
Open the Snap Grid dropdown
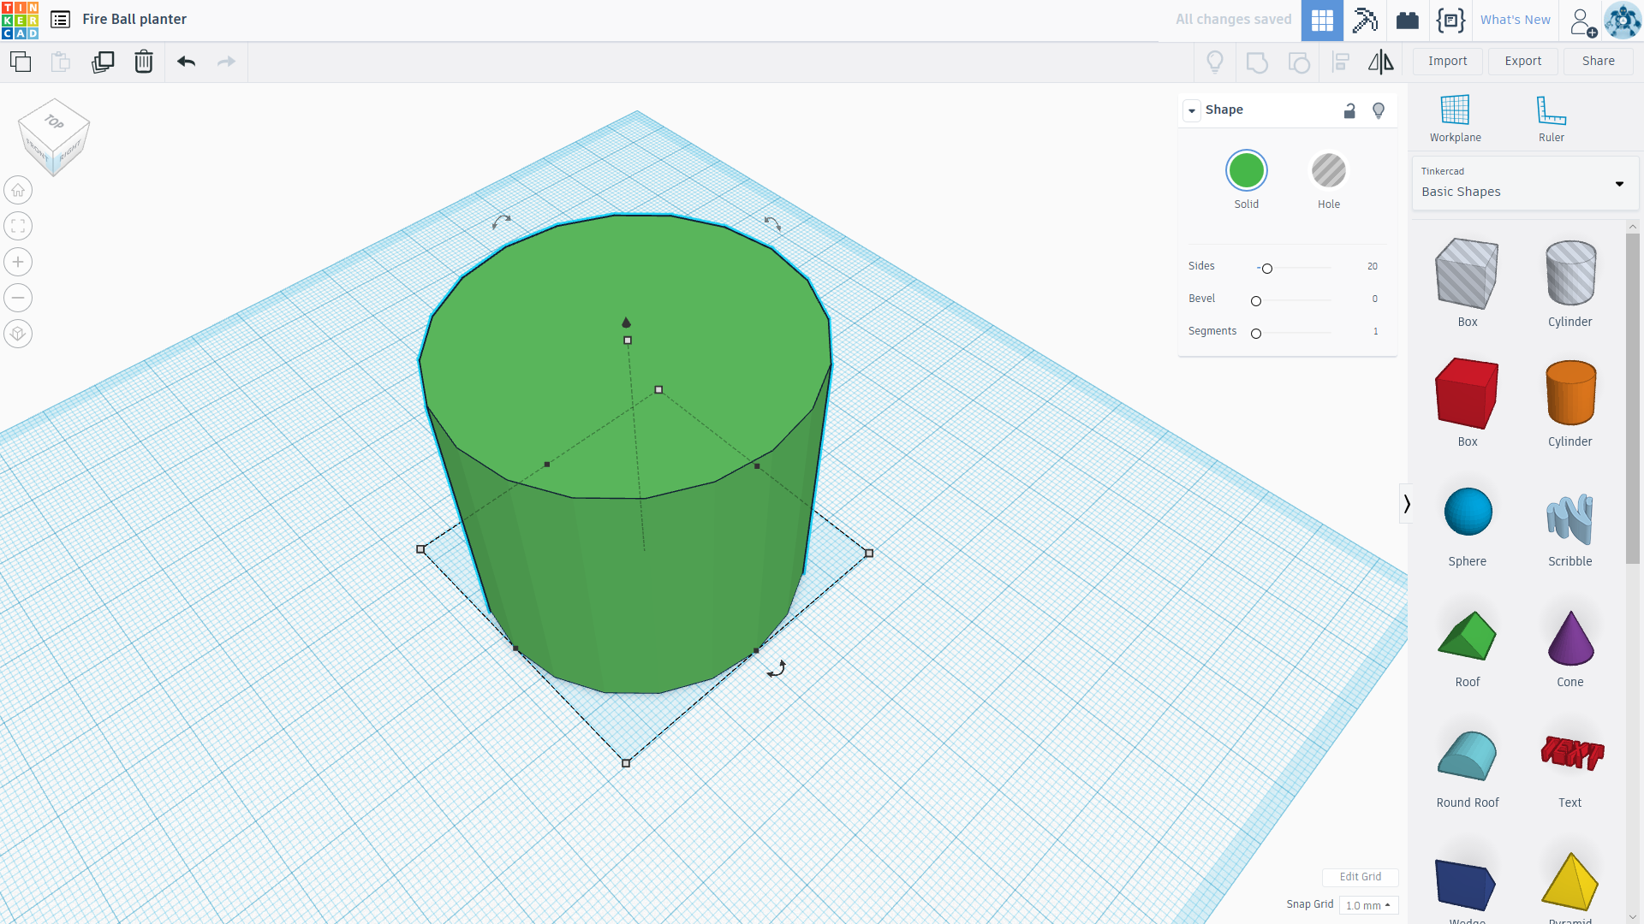1368,905
